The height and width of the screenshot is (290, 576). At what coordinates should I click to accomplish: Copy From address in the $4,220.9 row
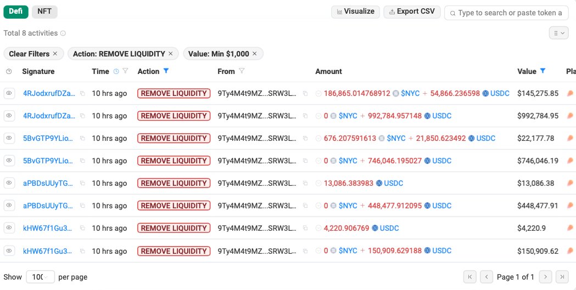click(305, 228)
